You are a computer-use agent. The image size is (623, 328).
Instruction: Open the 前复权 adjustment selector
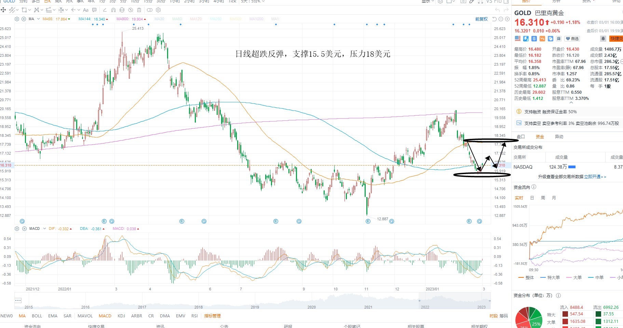481,19
